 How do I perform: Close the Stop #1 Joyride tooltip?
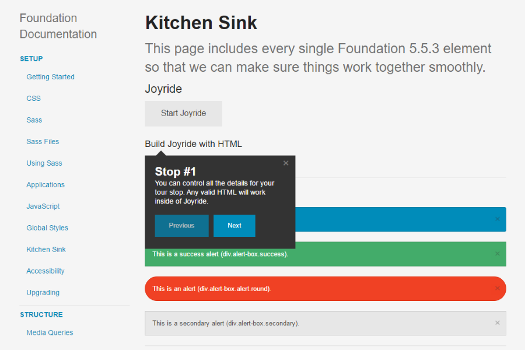(286, 163)
